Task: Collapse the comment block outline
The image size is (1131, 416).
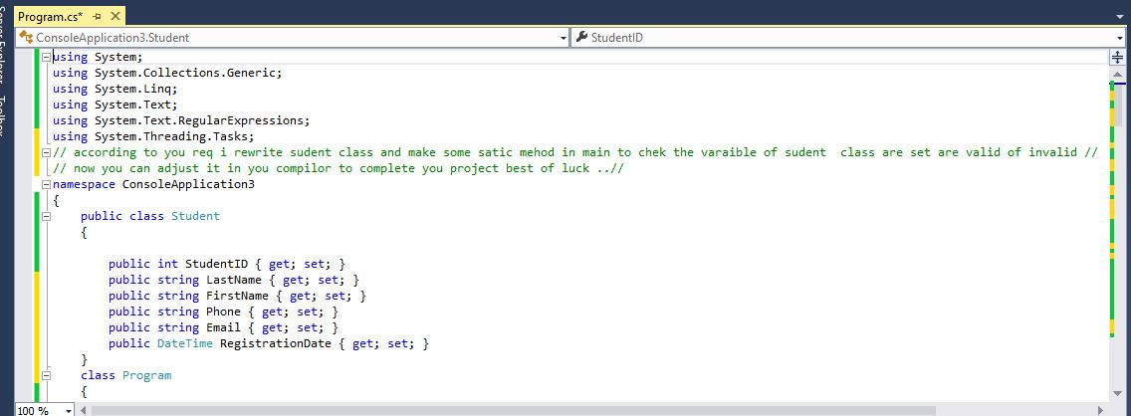Action: pos(46,152)
